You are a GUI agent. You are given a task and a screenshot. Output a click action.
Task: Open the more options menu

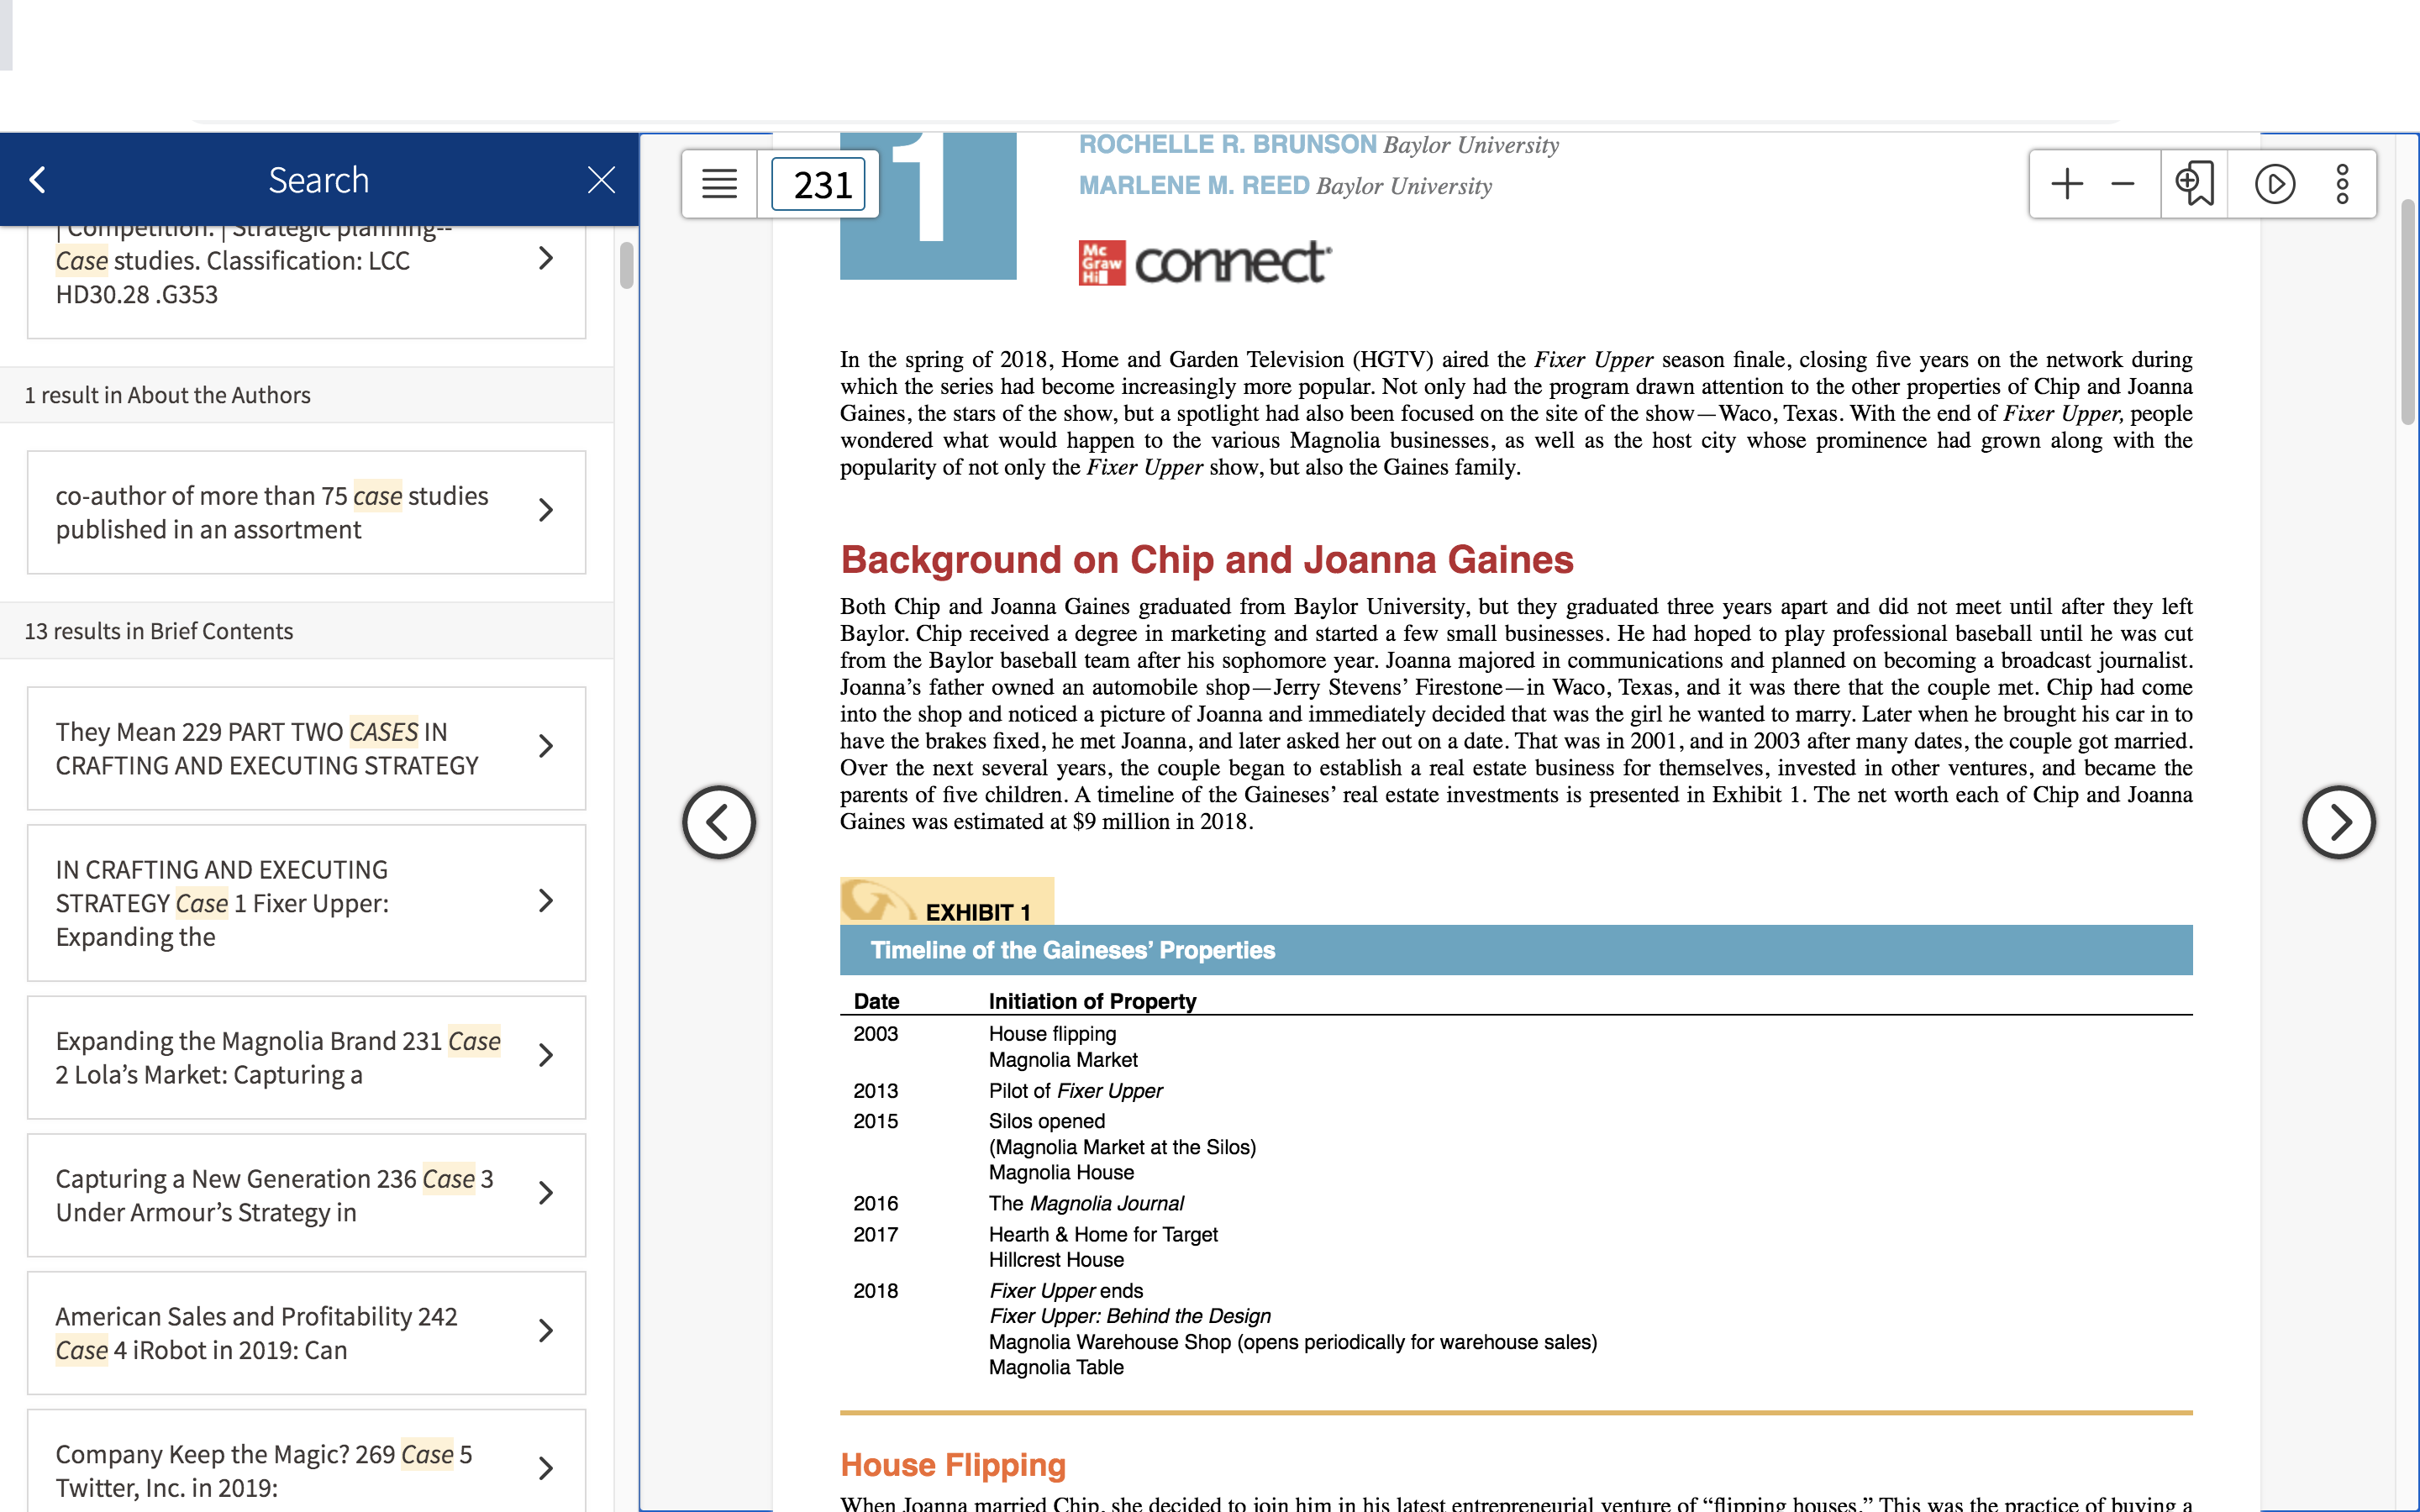[2342, 184]
